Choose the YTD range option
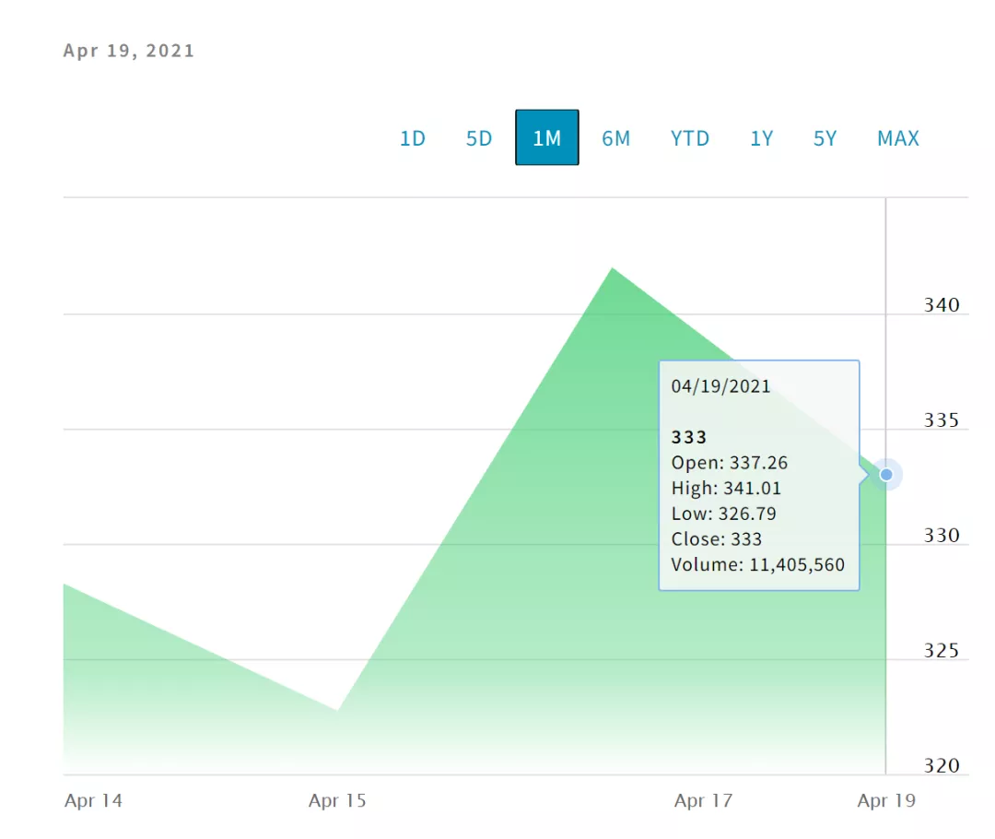The width and height of the screenshot is (995, 839). pyautogui.click(x=690, y=138)
